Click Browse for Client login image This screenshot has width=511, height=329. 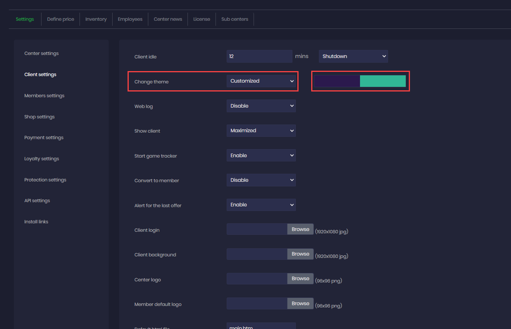300,229
